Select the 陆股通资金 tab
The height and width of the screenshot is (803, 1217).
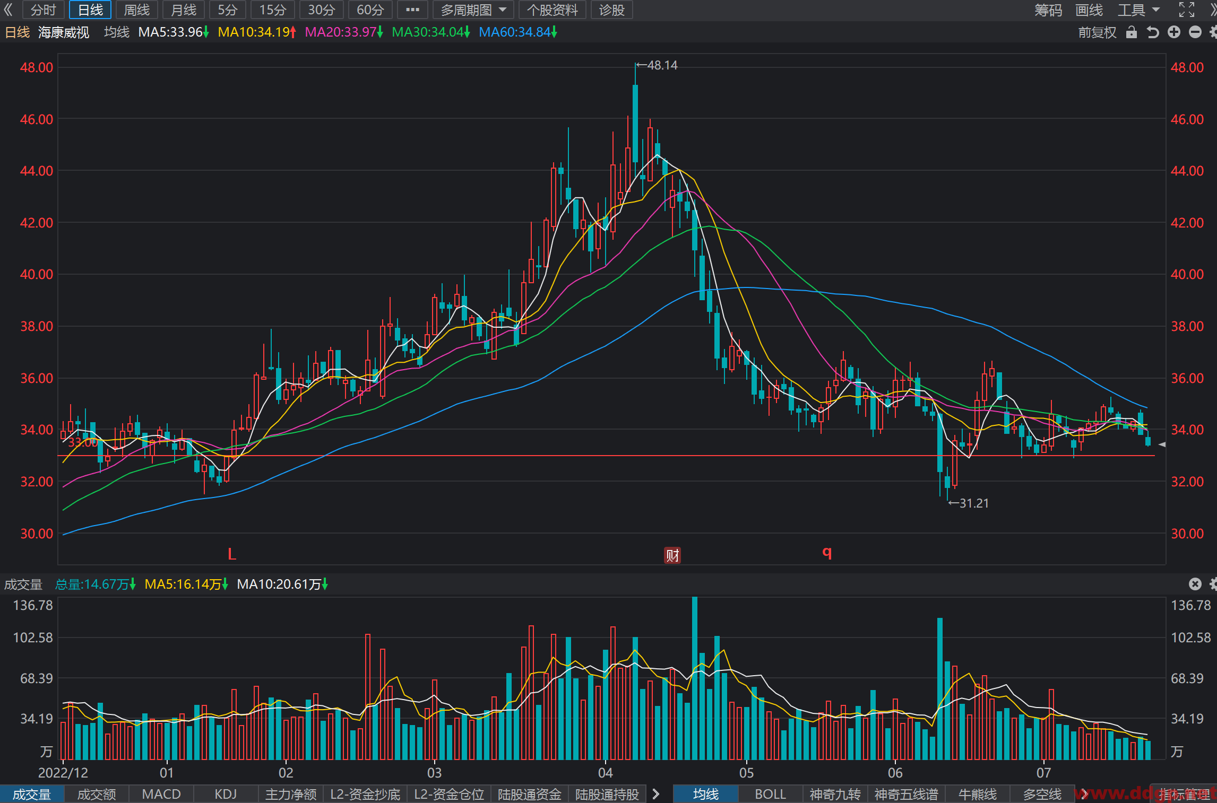pyautogui.click(x=530, y=794)
